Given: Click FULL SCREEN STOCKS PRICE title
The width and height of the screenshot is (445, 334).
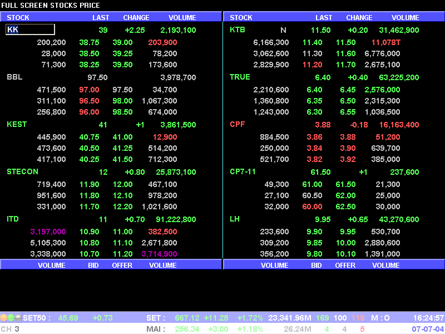Looking at the screenshot, I should pyautogui.click(x=51, y=5).
